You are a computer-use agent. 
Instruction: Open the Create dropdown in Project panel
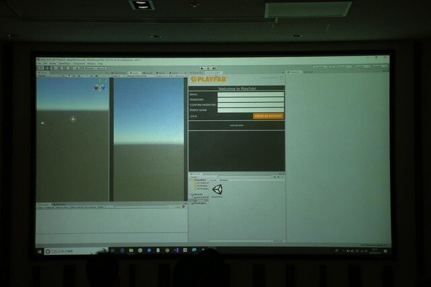[194, 177]
